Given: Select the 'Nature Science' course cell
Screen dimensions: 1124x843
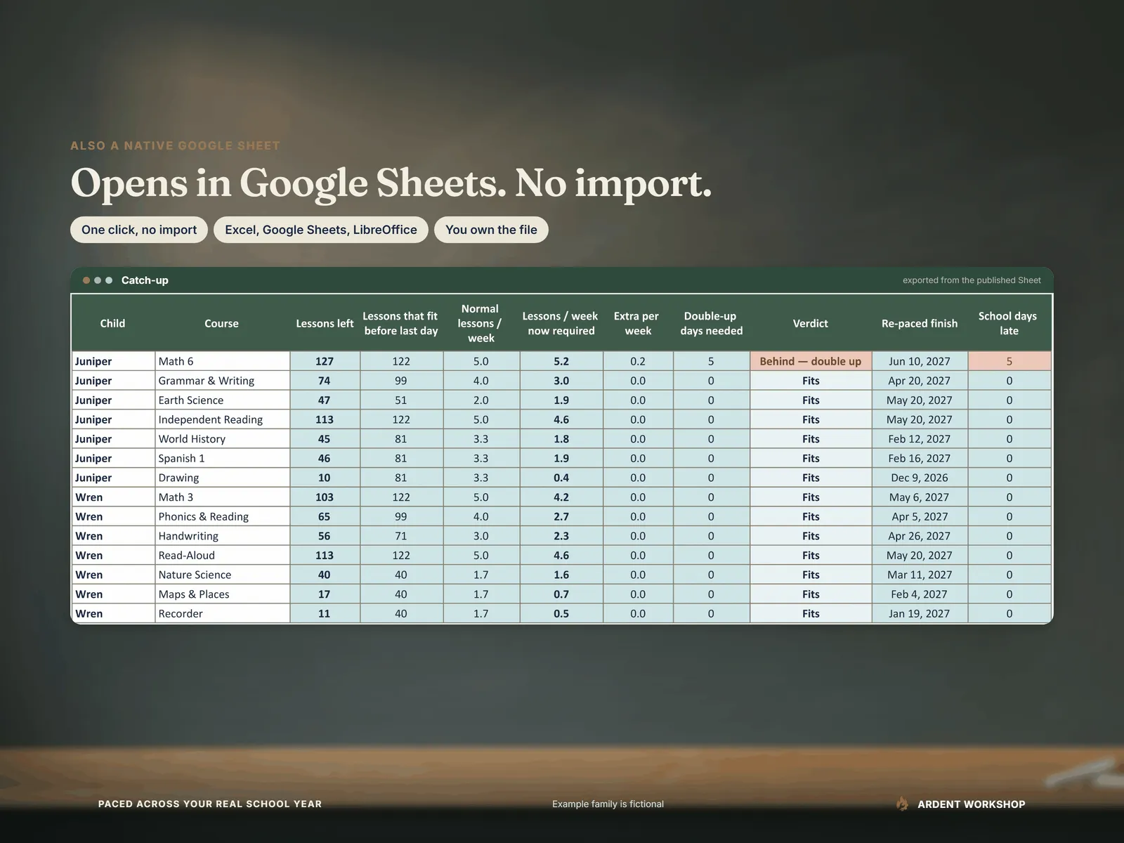Looking at the screenshot, I should [222, 575].
